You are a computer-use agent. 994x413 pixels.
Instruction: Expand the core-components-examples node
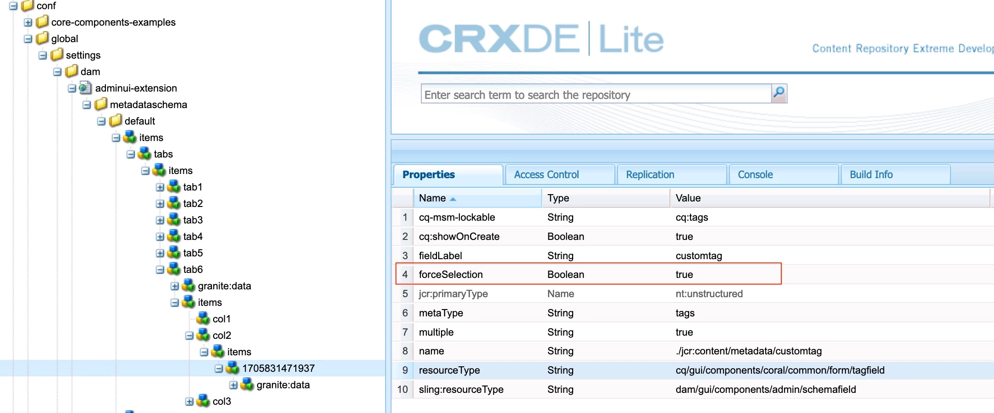pos(28,22)
